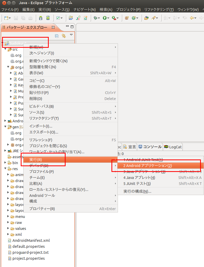This screenshot has width=204, height=267.
Task: Choose 実行(R) in context menu
Action: coord(71,159)
